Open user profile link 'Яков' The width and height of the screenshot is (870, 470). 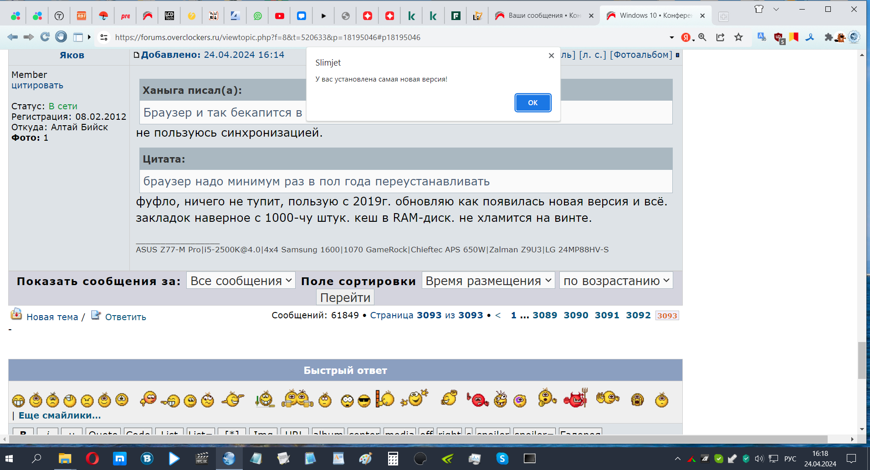[x=72, y=55]
